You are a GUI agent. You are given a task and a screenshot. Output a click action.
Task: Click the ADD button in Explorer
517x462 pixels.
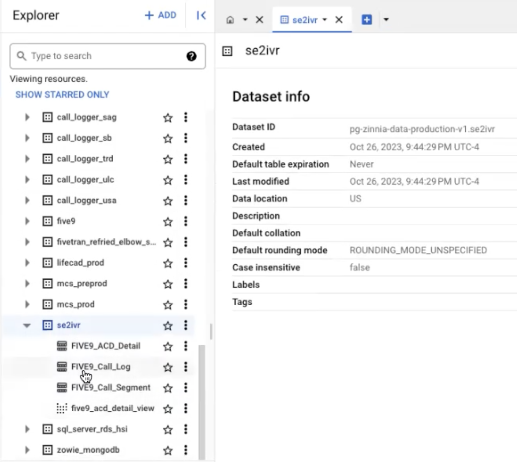pos(160,15)
